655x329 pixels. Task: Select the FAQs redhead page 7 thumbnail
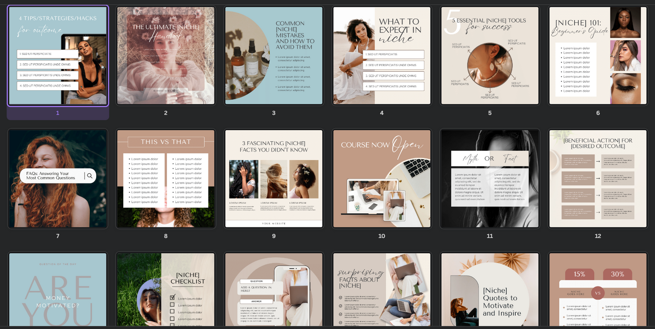tap(58, 179)
